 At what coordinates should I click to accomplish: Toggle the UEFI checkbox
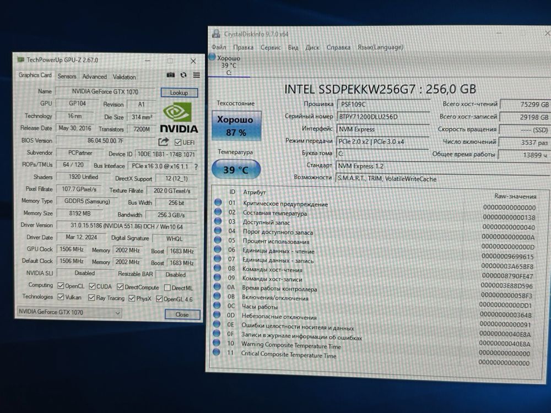(178, 142)
